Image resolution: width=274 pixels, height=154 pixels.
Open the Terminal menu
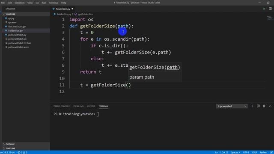(54, 3)
